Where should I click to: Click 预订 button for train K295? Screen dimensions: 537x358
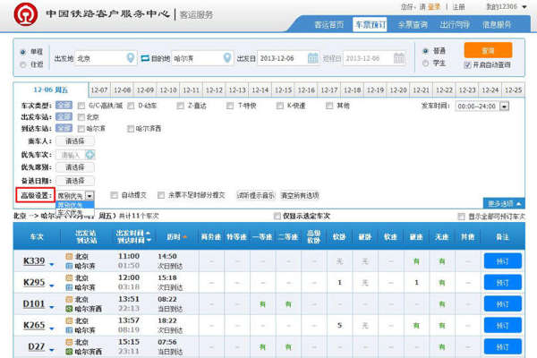coord(501,282)
